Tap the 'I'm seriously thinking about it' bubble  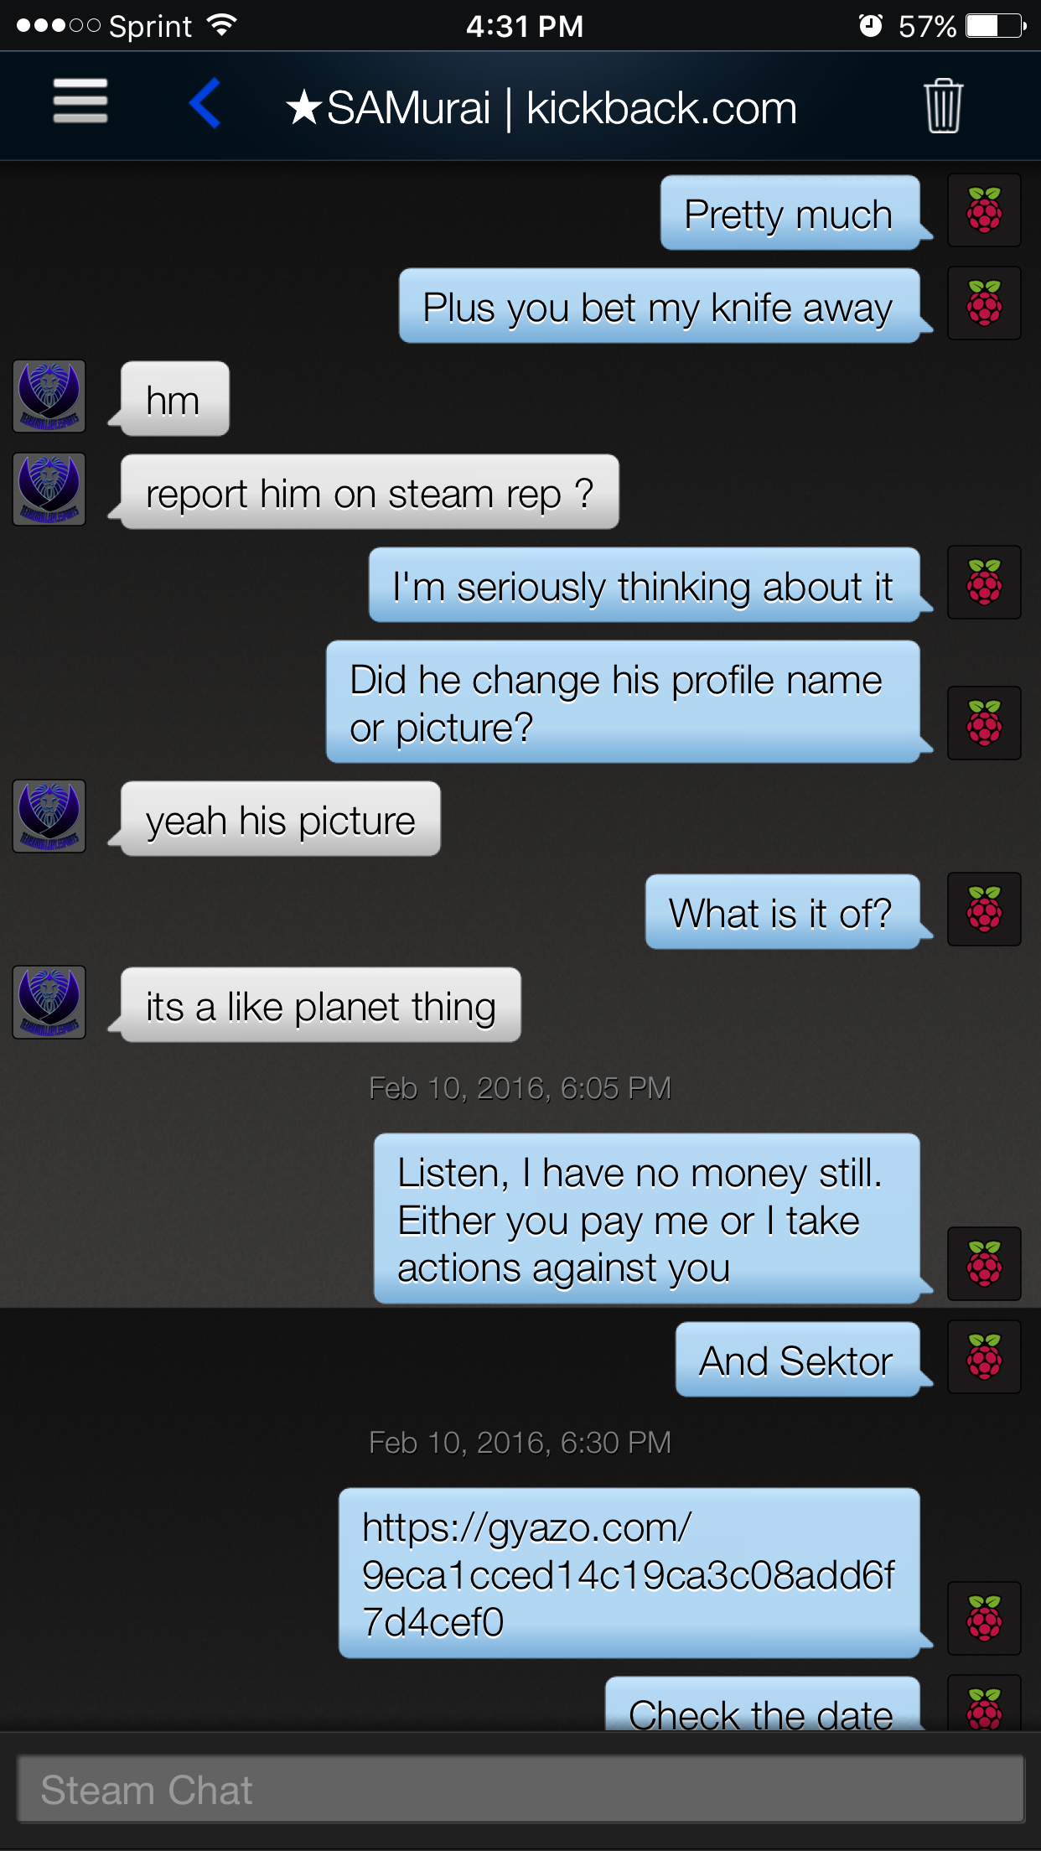pyautogui.click(x=645, y=585)
